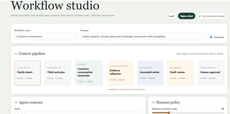Click the 02 Agent contract heading
Viewport: 230px width, 114px height.
pyautogui.click(x=29, y=102)
